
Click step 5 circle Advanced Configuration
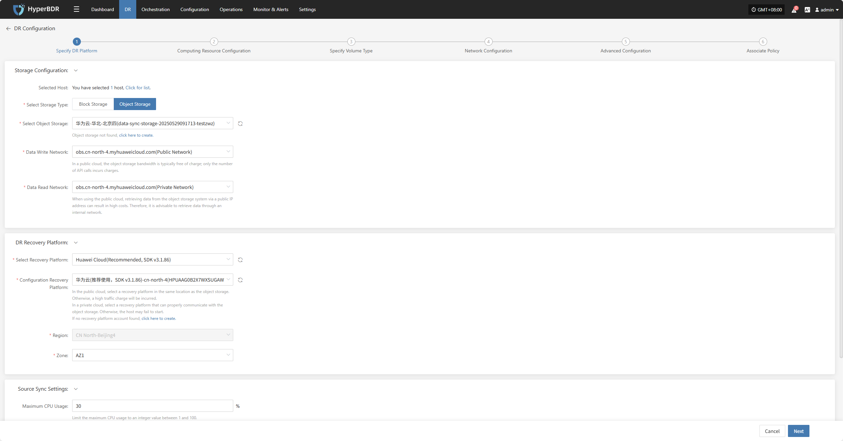[626, 42]
